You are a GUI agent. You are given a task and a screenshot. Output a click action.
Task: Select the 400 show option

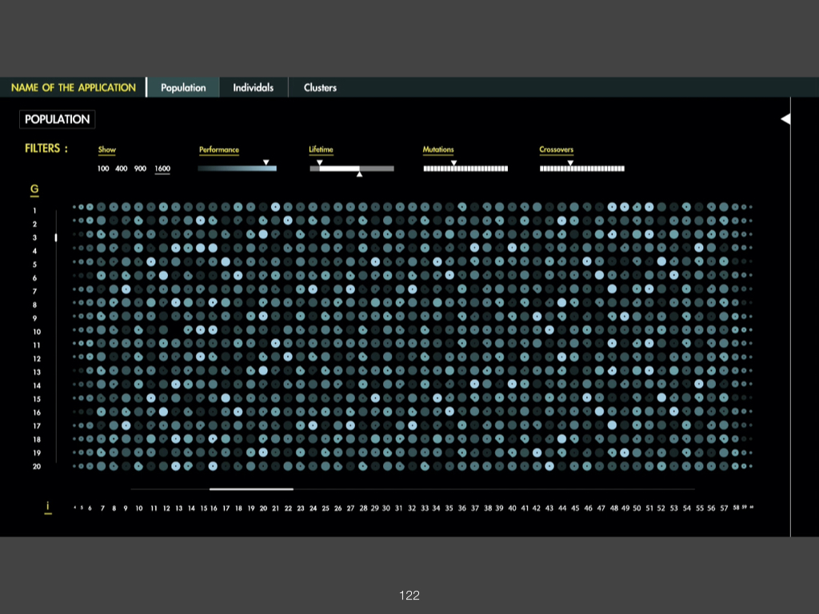tap(121, 169)
